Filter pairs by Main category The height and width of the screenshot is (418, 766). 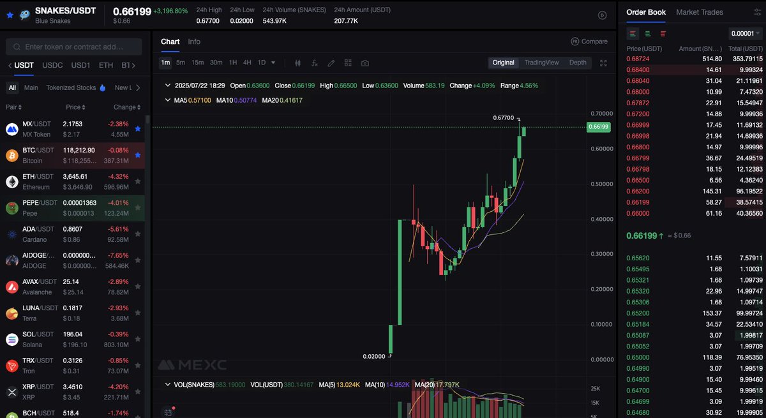click(x=31, y=88)
